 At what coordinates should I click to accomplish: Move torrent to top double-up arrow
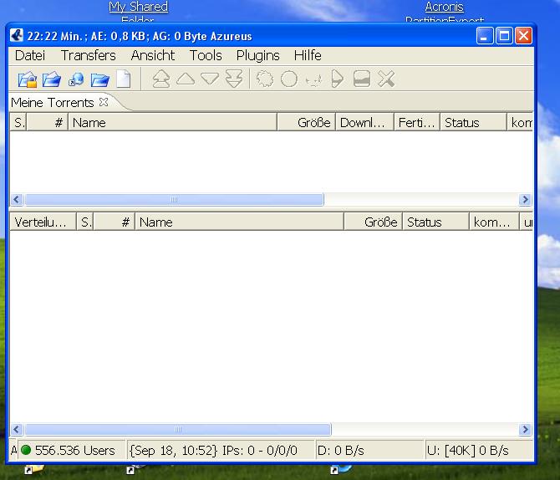(161, 79)
